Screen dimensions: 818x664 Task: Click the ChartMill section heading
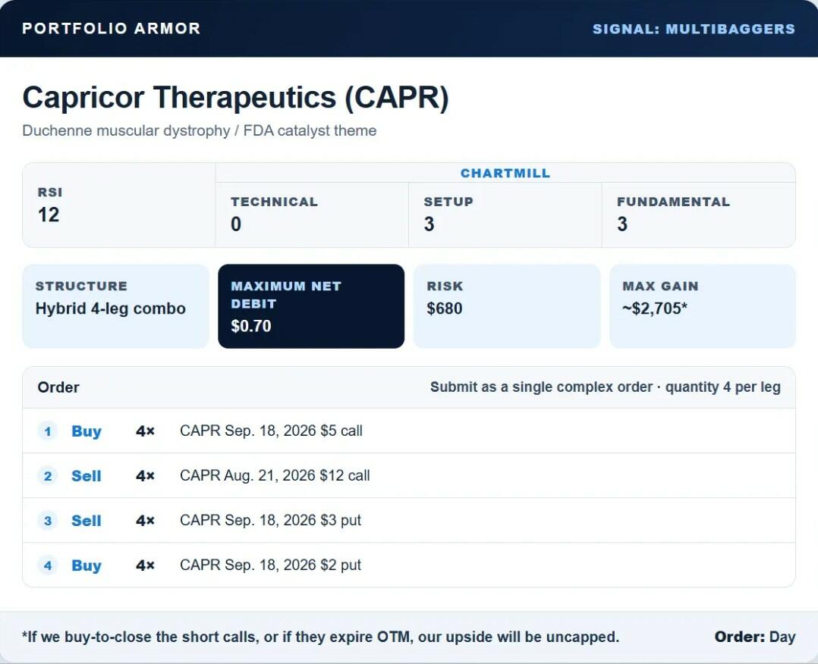pyautogui.click(x=505, y=173)
